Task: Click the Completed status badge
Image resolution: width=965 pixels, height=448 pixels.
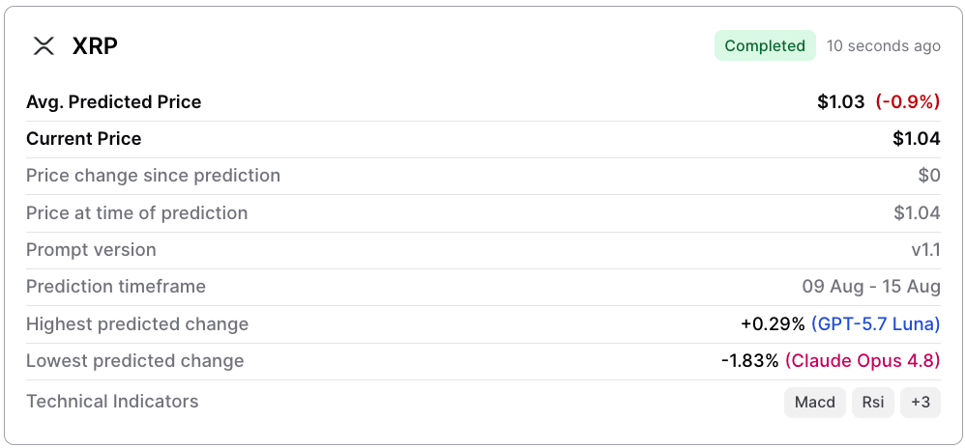Action: click(765, 46)
